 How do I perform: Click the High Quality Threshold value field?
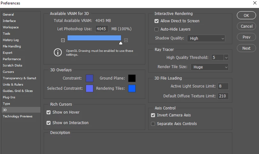(218, 58)
